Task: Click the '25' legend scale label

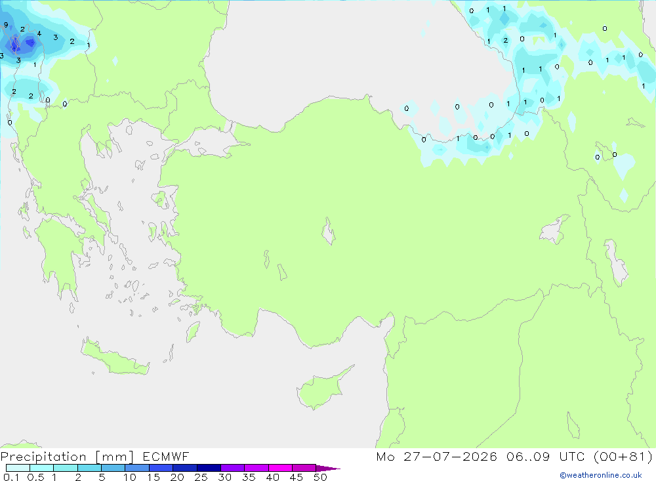Action: [201, 477]
